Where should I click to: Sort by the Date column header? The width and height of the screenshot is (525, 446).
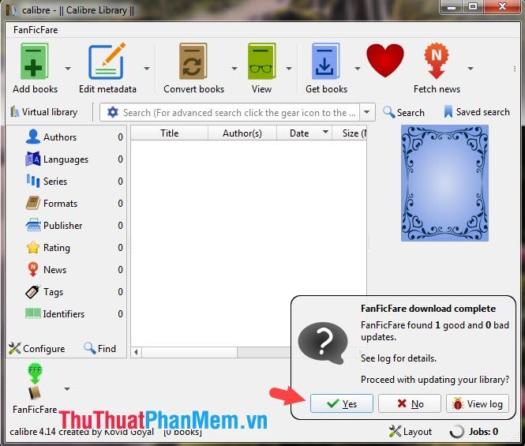[304, 133]
